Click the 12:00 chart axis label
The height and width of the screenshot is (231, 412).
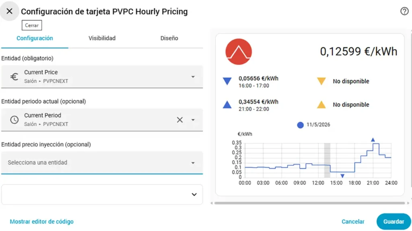tap(318, 183)
